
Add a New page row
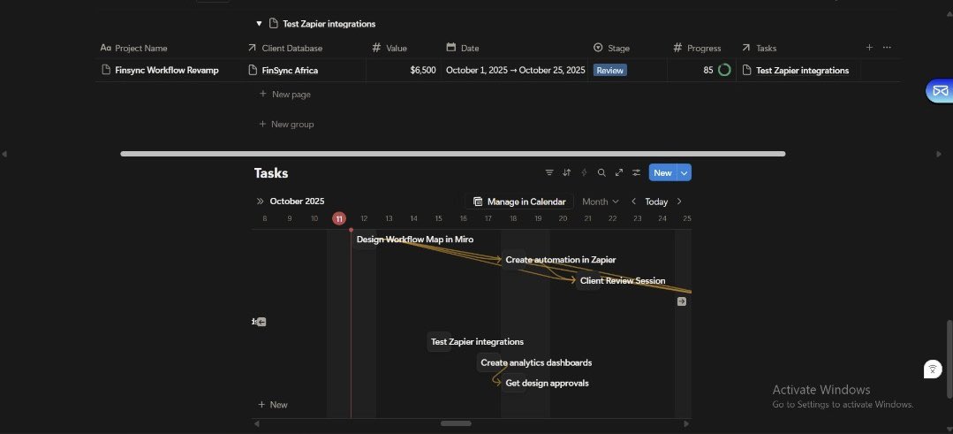tap(284, 95)
